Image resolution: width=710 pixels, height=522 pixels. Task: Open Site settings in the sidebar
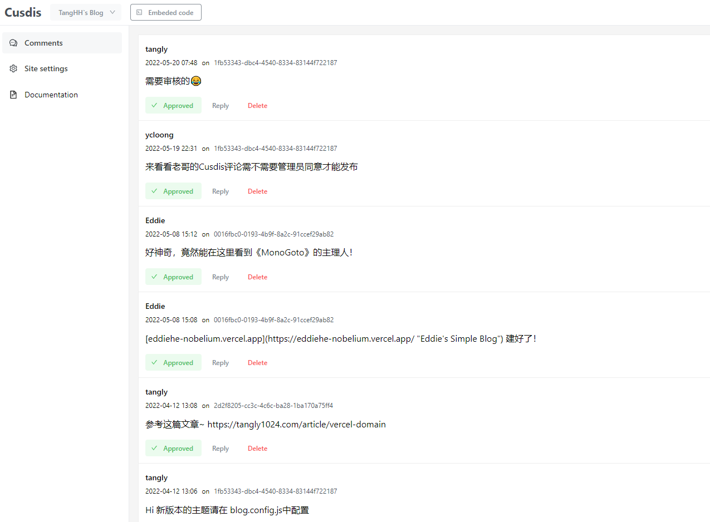[x=62, y=68]
